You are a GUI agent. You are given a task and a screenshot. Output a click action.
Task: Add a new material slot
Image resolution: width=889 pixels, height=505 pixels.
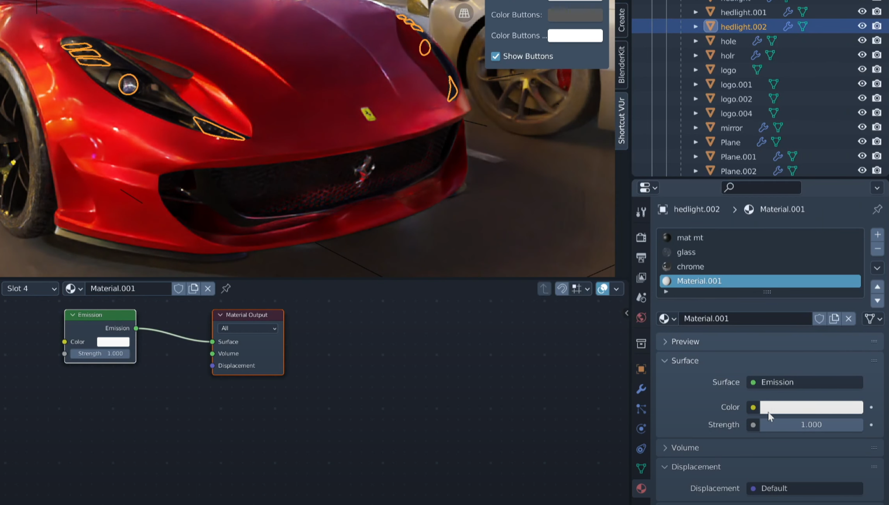tap(877, 235)
